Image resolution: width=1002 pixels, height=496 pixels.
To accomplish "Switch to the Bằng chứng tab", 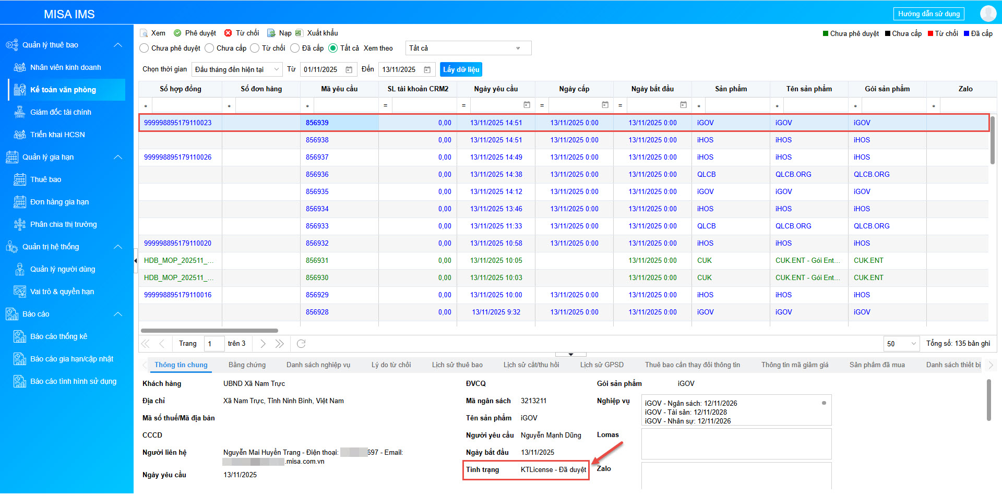I will click(247, 365).
